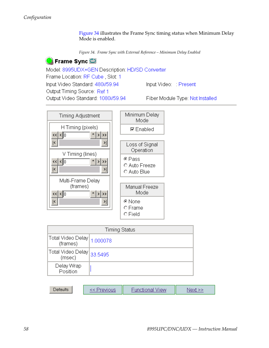This screenshot has height=348, width=269.
Task: Click the model name 8995UDX+GEN
Action: (80, 70)
